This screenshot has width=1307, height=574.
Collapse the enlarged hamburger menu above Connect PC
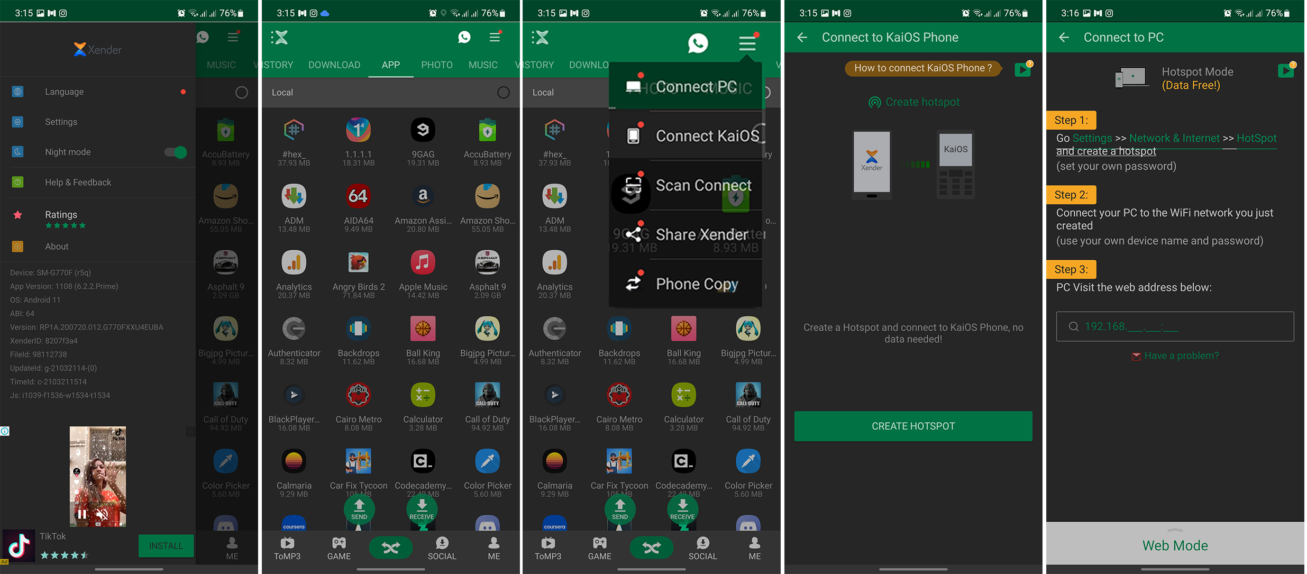(748, 43)
